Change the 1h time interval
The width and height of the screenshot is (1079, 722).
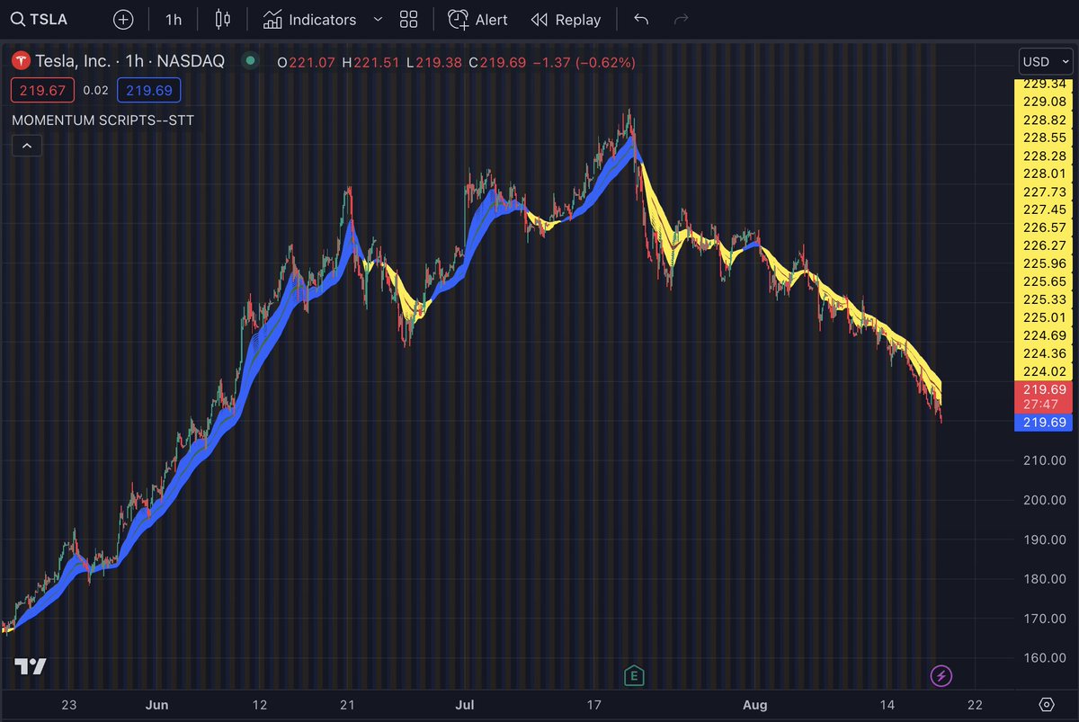[174, 19]
